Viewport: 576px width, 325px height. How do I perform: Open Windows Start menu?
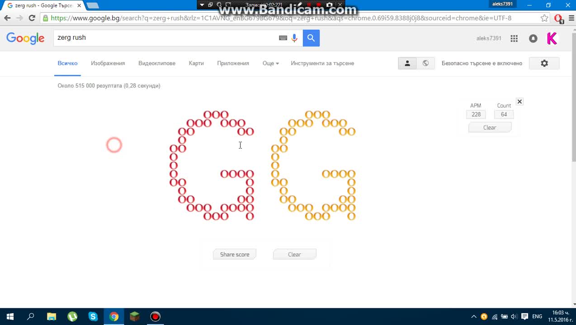pyautogui.click(x=10, y=316)
